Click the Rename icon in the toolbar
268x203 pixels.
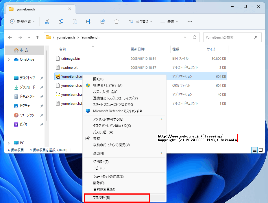tap(89, 21)
